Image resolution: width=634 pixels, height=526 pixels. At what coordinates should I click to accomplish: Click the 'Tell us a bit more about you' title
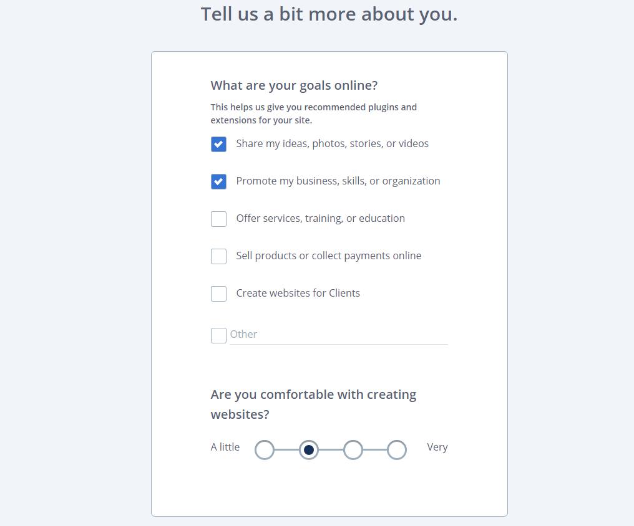click(x=329, y=14)
